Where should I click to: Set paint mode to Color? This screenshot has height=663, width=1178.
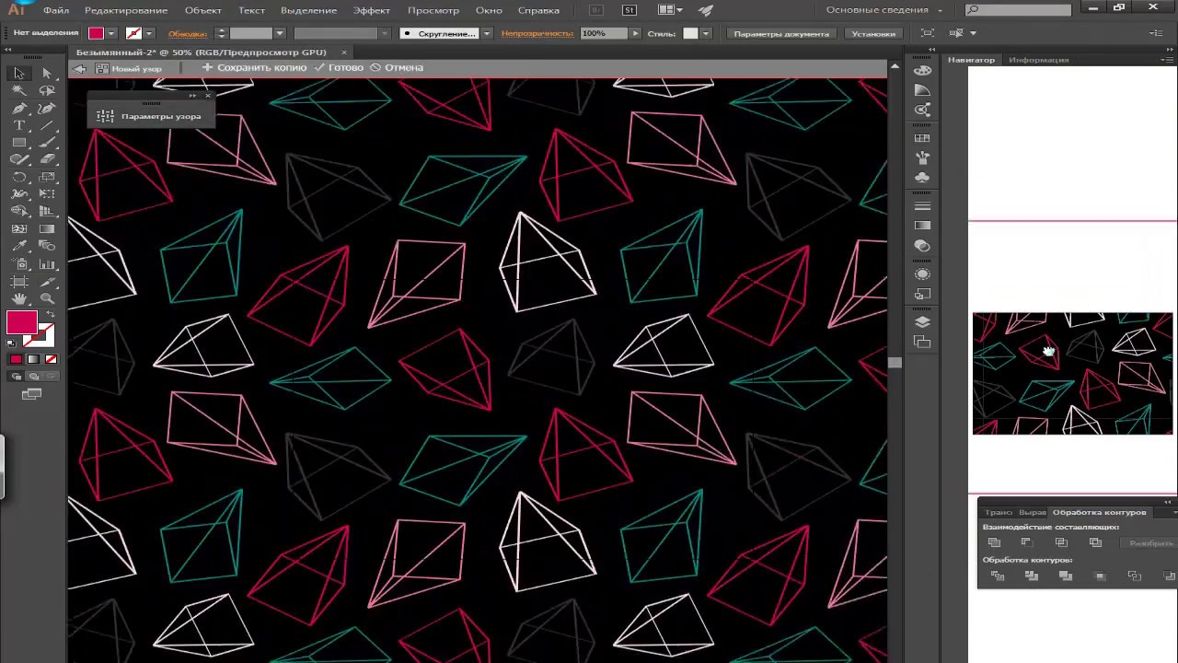[x=16, y=359]
